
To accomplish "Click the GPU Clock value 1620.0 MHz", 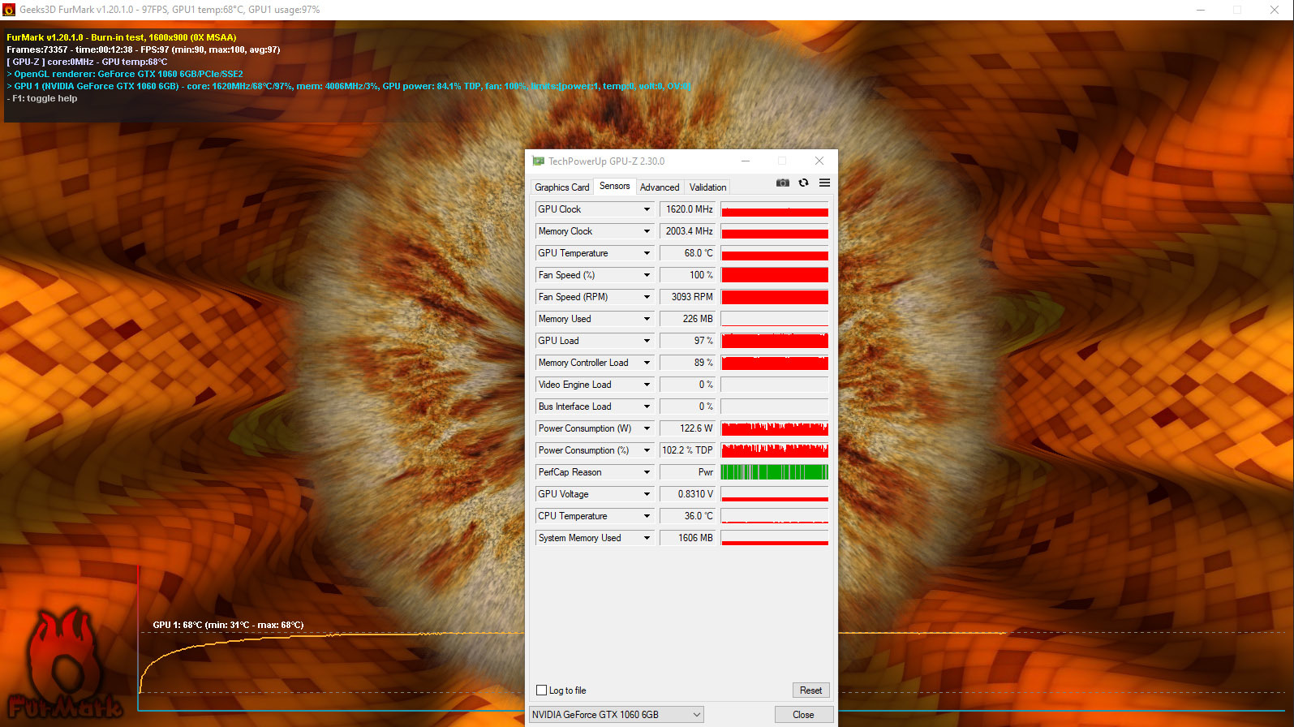I will [x=688, y=209].
